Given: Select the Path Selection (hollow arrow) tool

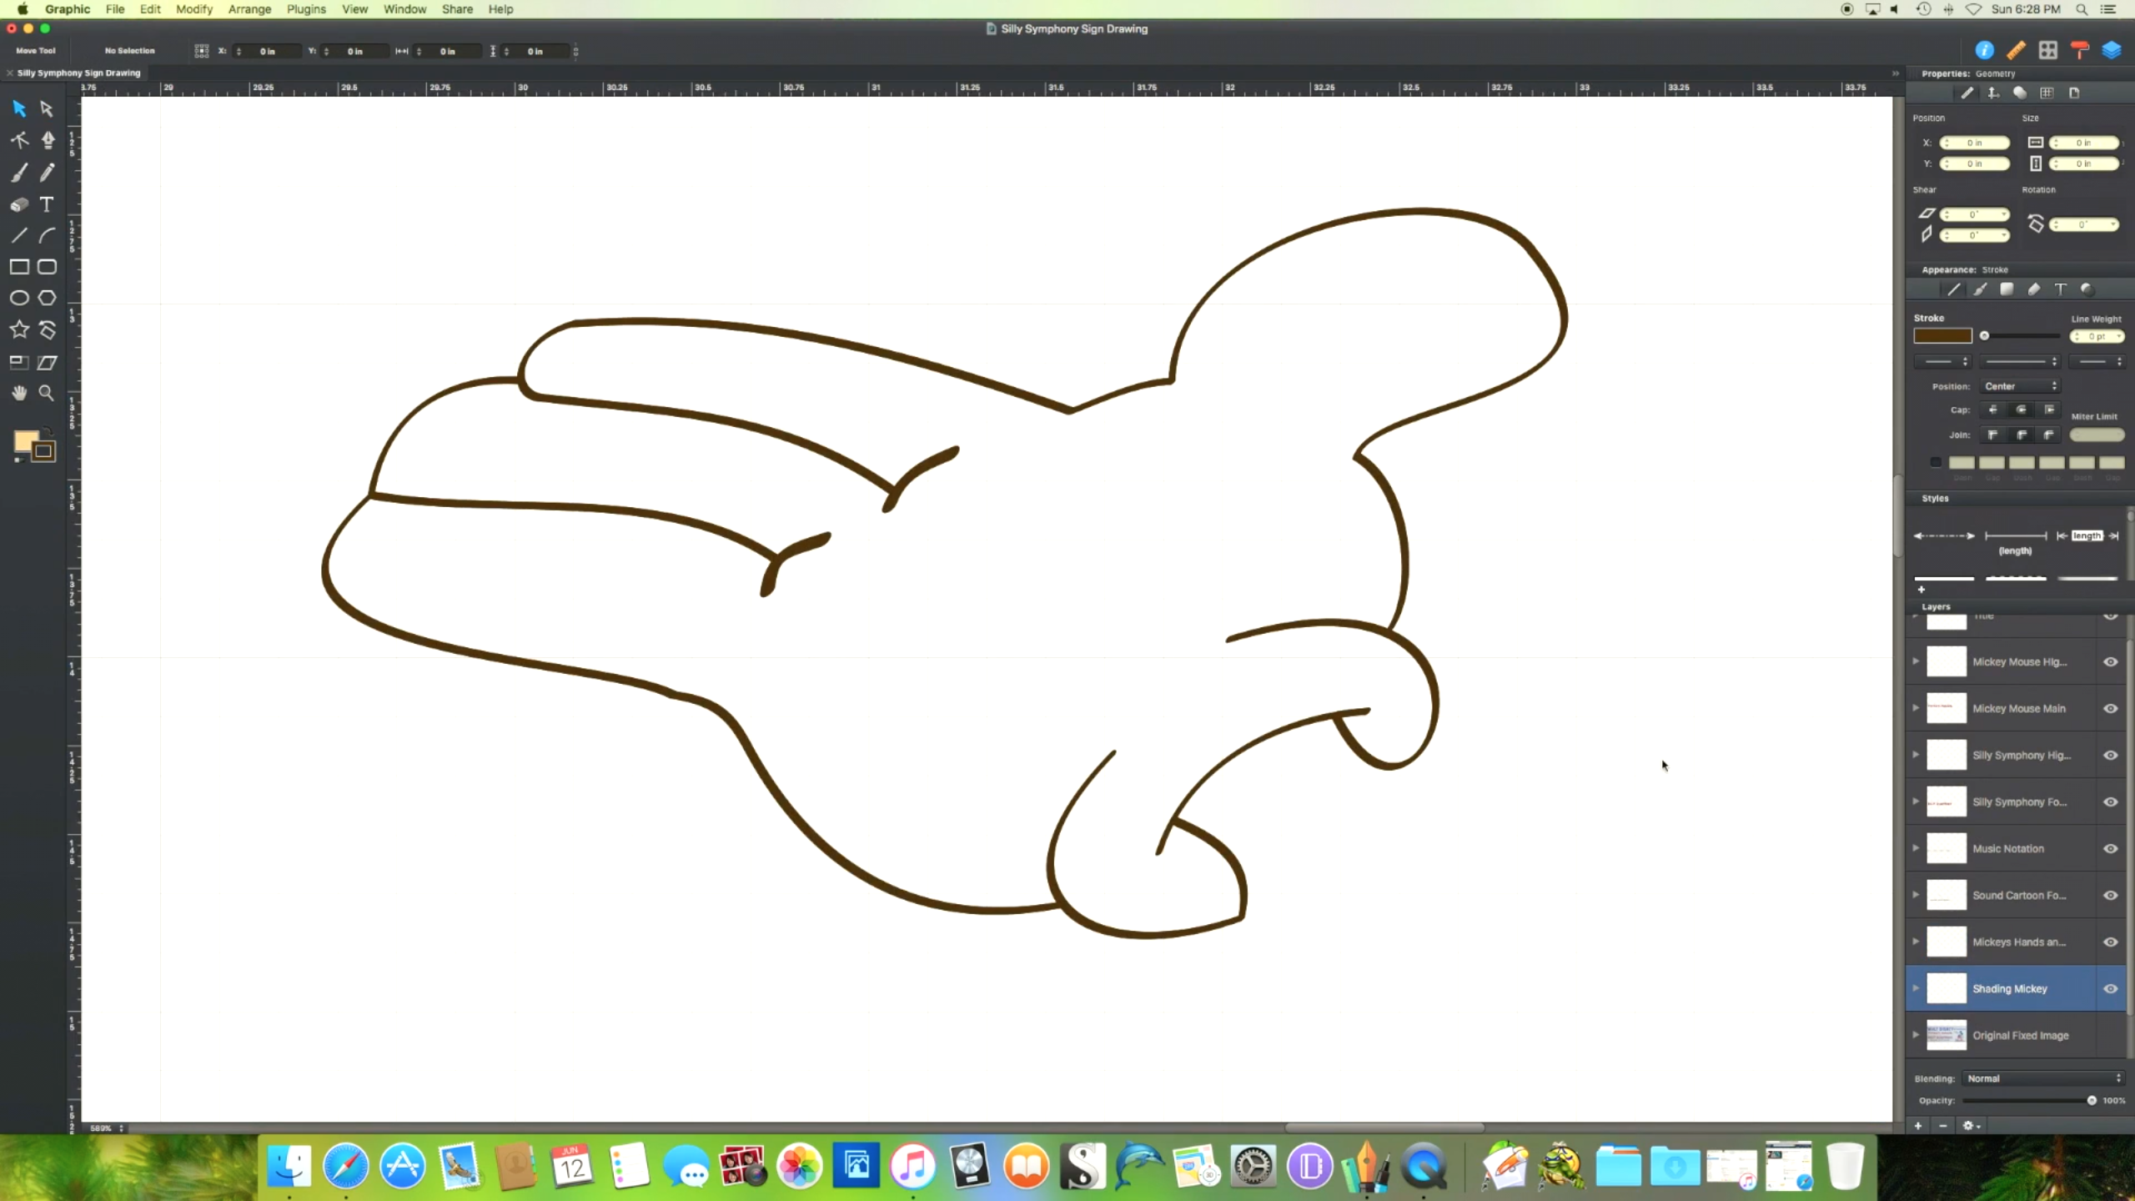Looking at the screenshot, I should (47, 108).
